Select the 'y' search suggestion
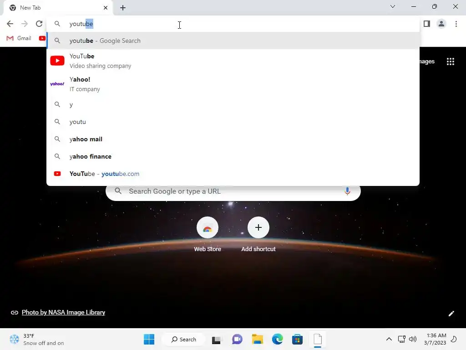Viewport: 466px width, 350px height. click(x=233, y=104)
